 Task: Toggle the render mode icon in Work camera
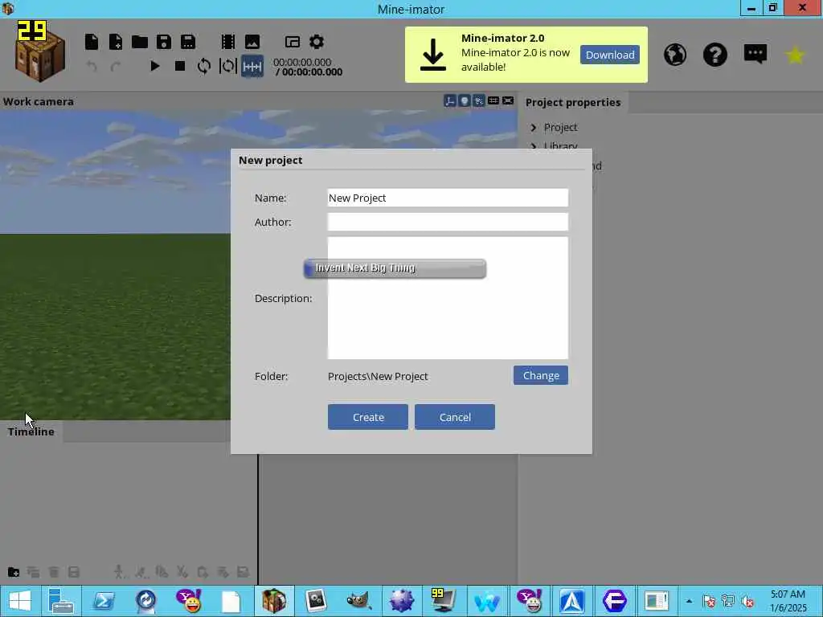tap(479, 100)
